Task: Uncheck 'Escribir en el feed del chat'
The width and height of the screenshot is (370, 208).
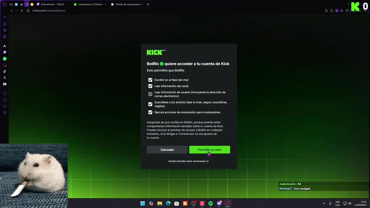Action: click(x=150, y=80)
